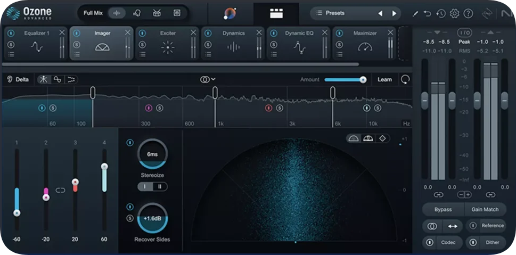Viewport: 516px width, 255px height.
Task: Open Maximizer module preset list icon
Action: pyautogui.click(x=340, y=54)
